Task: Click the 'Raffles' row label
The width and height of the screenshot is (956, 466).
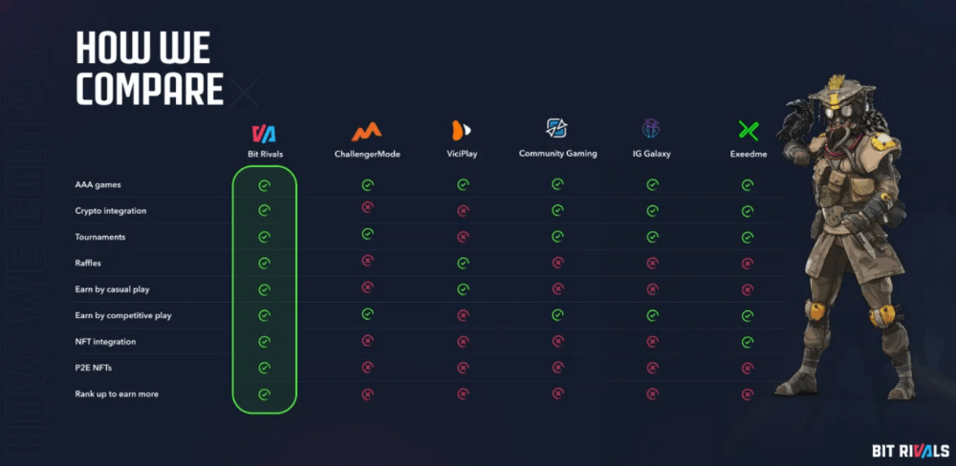Action: click(x=88, y=264)
